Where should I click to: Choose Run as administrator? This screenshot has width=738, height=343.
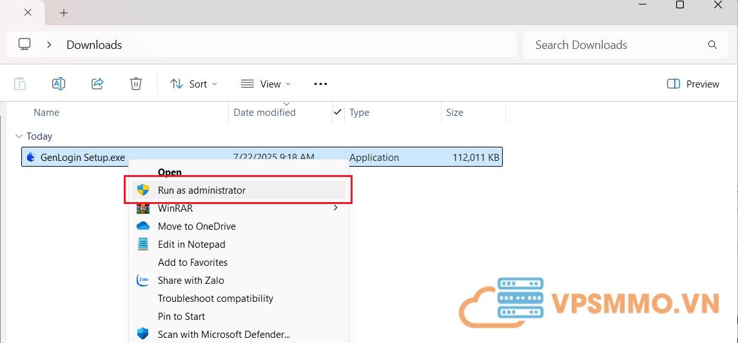coord(201,190)
